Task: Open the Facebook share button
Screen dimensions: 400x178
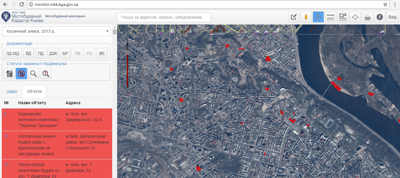Action: click(x=380, y=17)
